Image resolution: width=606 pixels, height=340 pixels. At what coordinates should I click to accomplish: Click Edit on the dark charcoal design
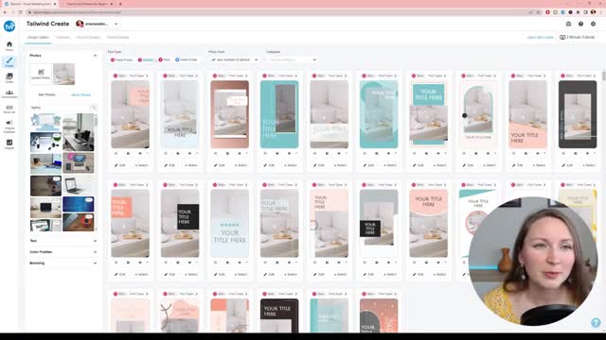coord(567,165)
